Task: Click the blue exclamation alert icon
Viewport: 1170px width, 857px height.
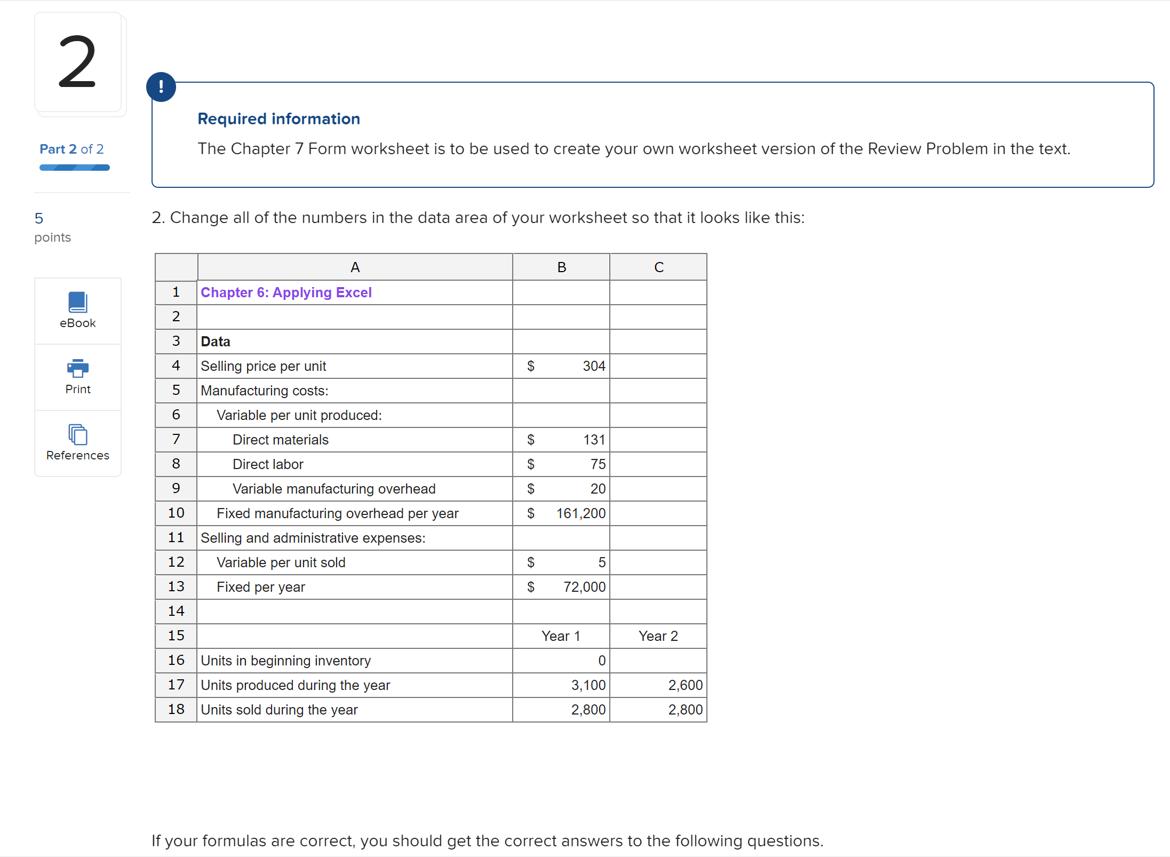Action: click(x=161, y=86)
